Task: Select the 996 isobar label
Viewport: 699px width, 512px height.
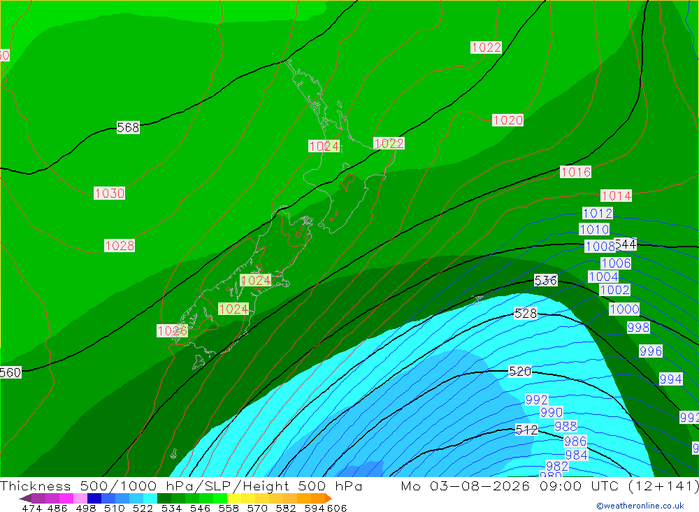Action: 650,351
